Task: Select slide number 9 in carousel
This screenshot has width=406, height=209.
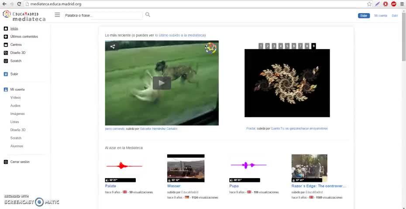Action: click(x=313, y=46)
